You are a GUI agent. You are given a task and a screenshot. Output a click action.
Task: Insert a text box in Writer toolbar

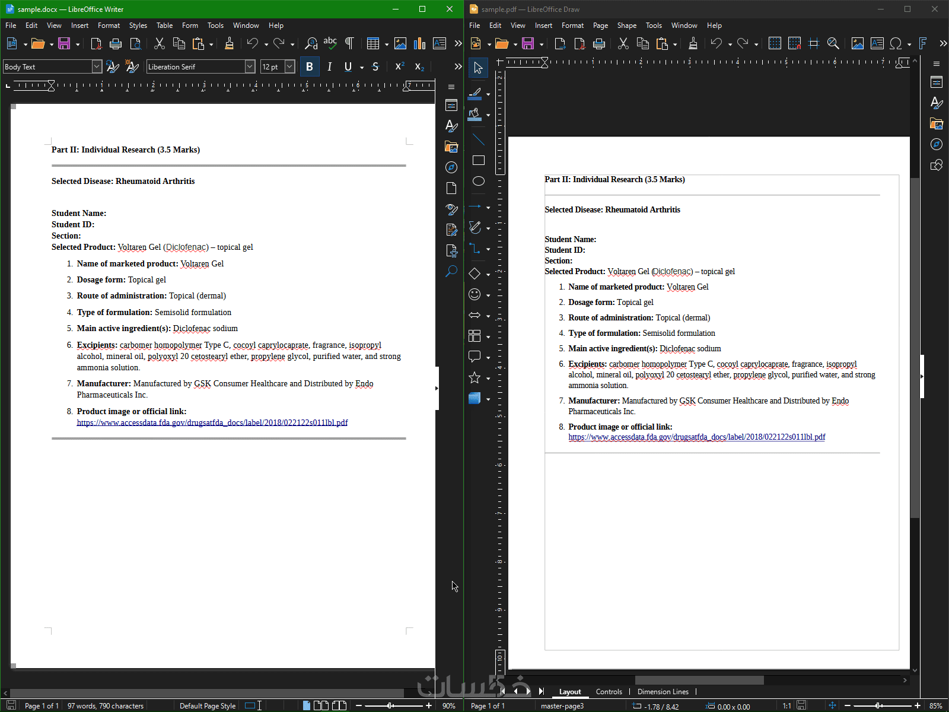[x=440, y=43]
